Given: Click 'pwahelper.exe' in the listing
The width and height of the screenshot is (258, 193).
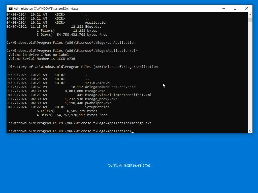Looking at the screenshot, I should (x=98, y=103).
